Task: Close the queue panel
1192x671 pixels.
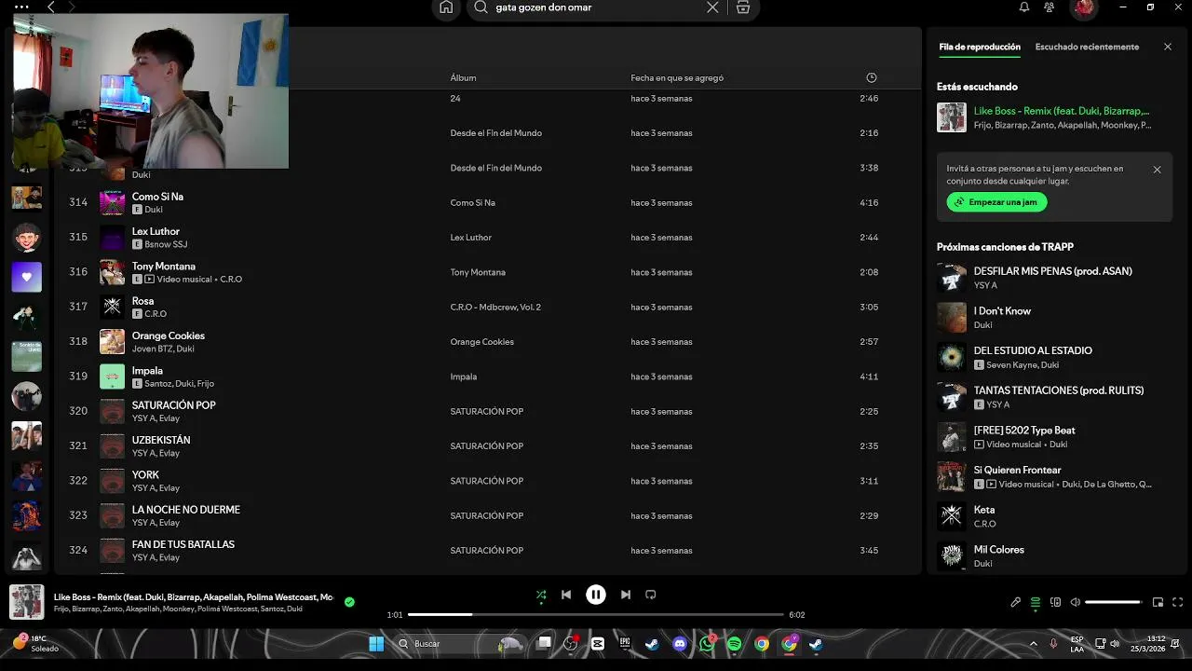Action: [x=1168, y=47]
